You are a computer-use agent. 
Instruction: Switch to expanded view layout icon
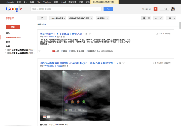(144, 18)
